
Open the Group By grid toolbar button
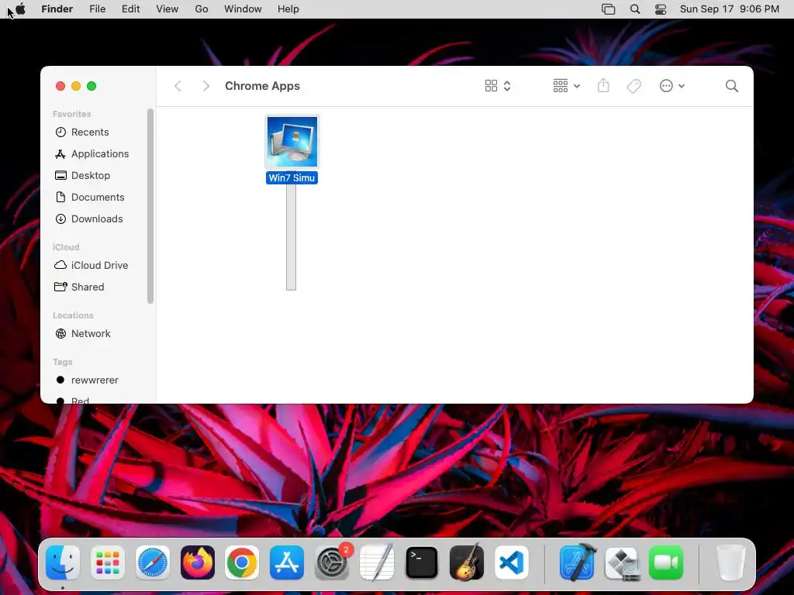coord(560,86)
